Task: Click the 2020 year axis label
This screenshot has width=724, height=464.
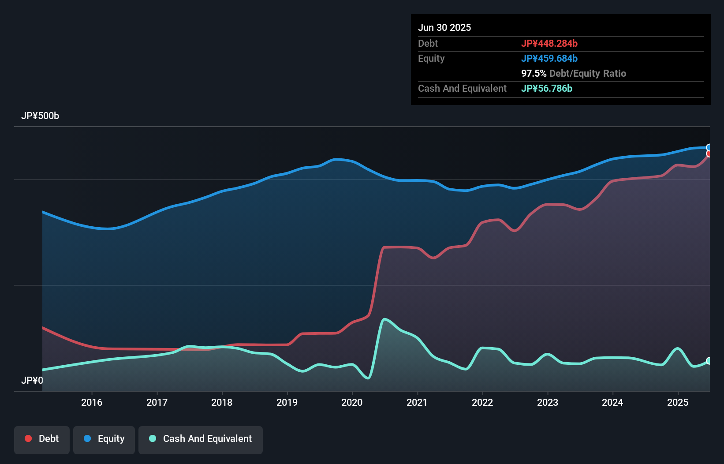Action: click(x=352, y=402)
